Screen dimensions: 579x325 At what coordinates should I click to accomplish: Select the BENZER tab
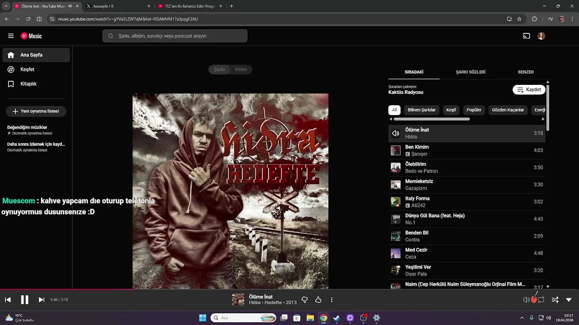point(526,72)
